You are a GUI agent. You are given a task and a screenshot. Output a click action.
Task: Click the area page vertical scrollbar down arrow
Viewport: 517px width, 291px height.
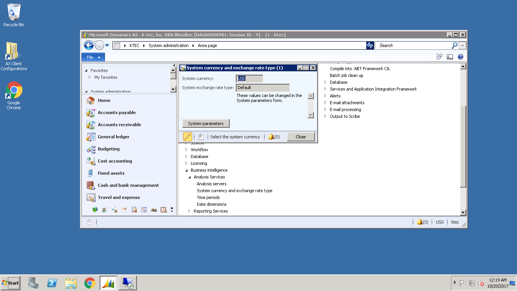(x=463, y=213)
